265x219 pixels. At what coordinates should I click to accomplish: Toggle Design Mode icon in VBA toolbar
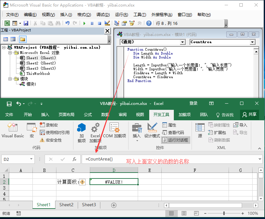tap(107, 23)
